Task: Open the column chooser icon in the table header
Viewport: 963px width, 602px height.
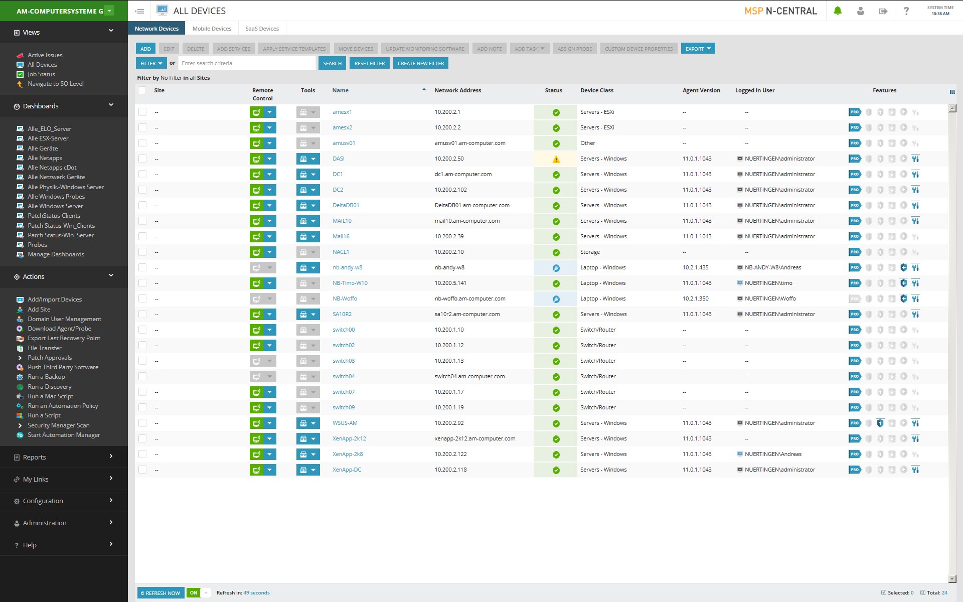Action: [952, 91]
